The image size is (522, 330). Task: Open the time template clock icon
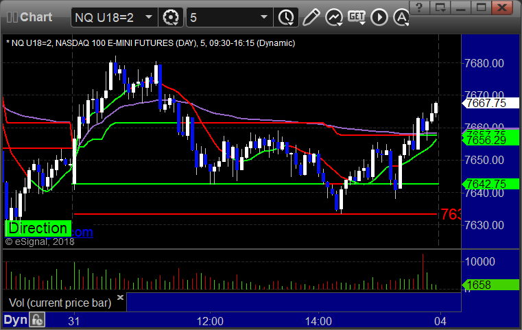pyautogui.click(x=286, y=17)
